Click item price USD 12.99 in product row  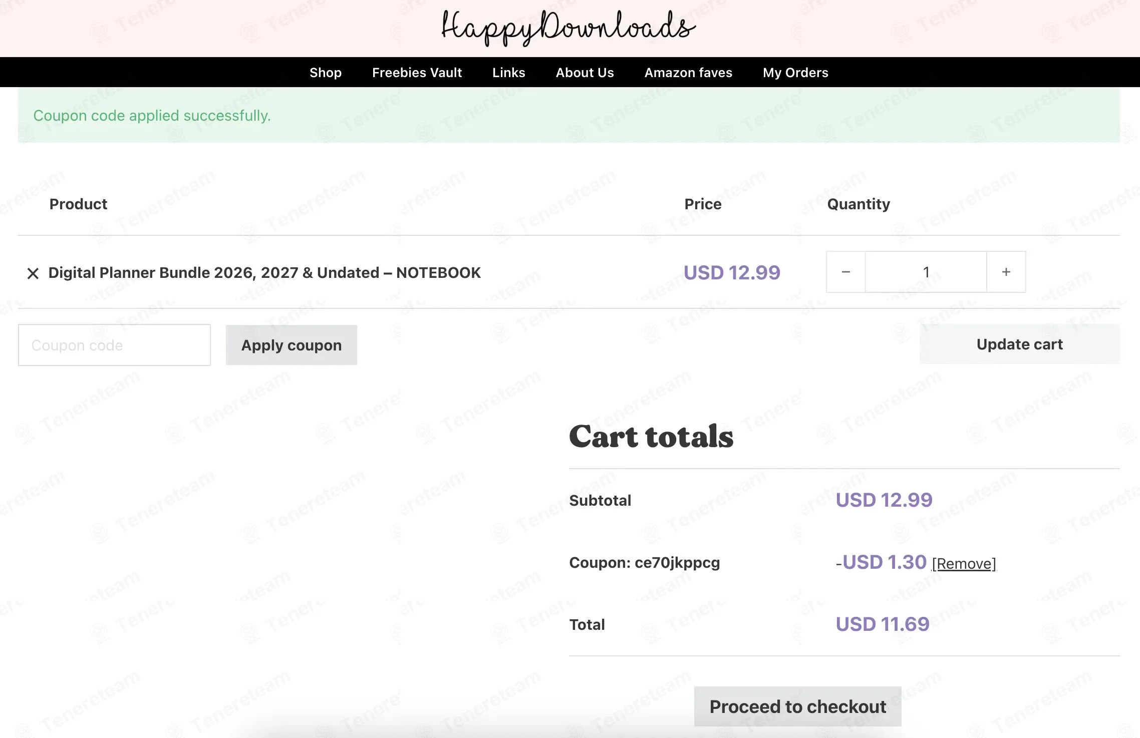[732, 272]
